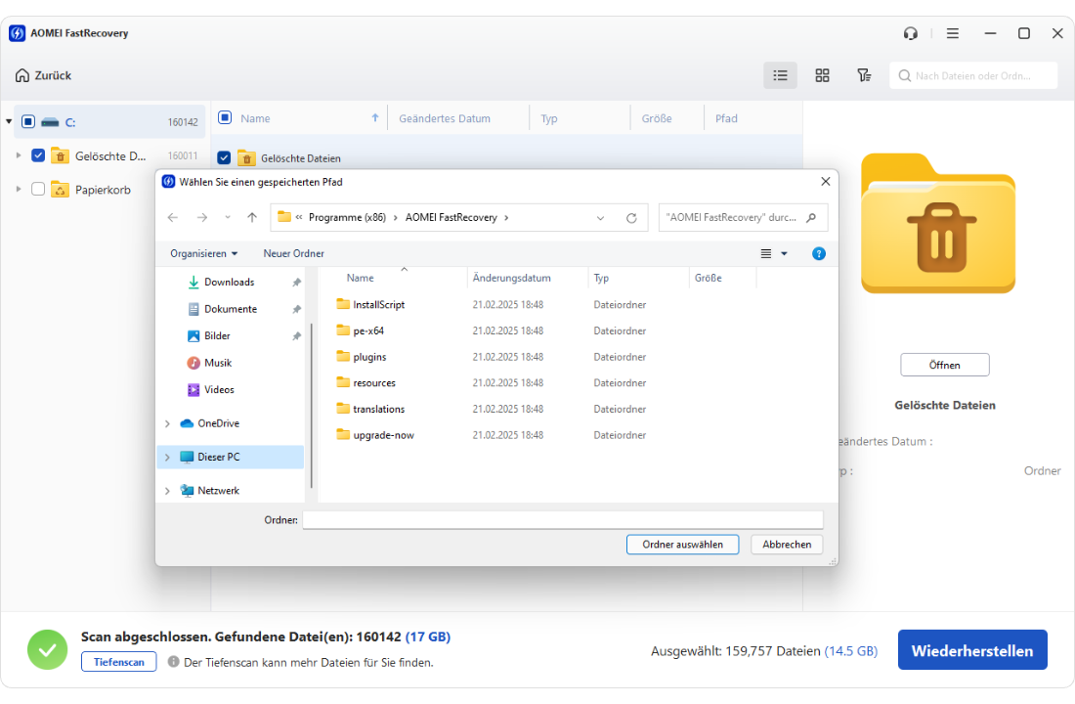Refresh the folder location in dialog

pyautogui.click(x=631, y=217)
